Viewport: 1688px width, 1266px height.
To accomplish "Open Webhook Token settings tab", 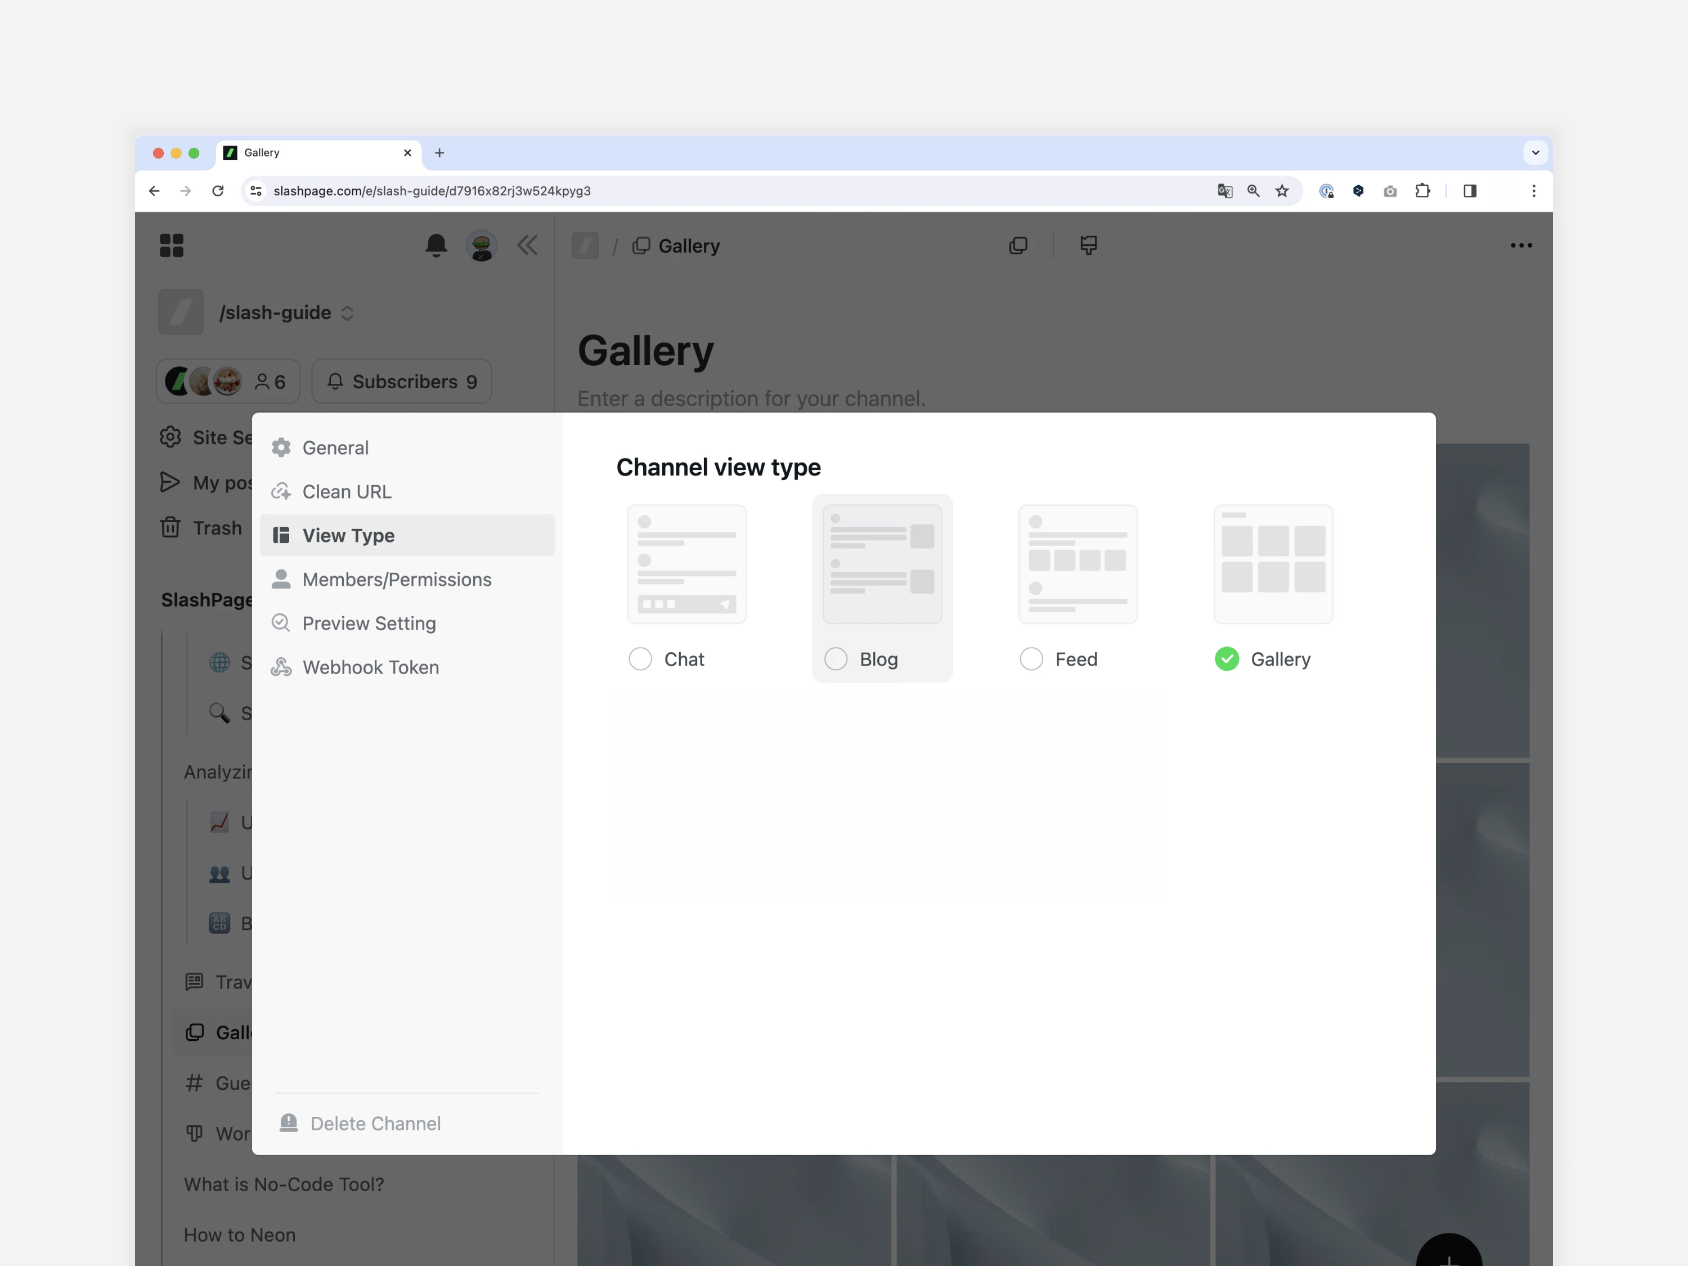I will [407, 667].
